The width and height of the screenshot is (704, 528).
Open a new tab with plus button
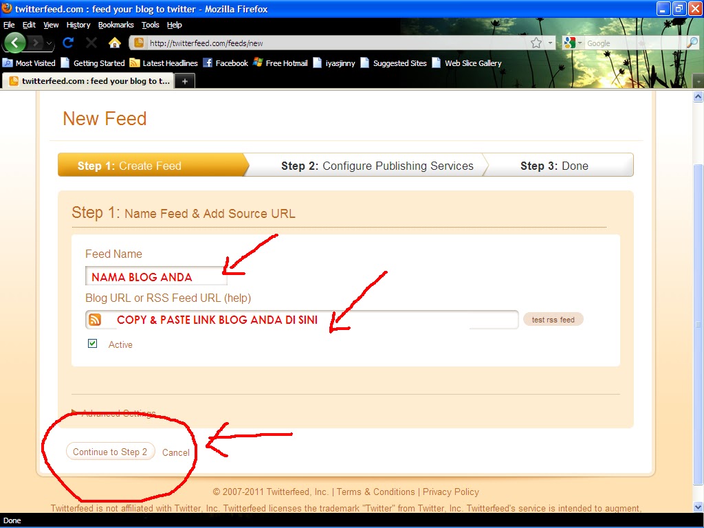click(184, 81)
